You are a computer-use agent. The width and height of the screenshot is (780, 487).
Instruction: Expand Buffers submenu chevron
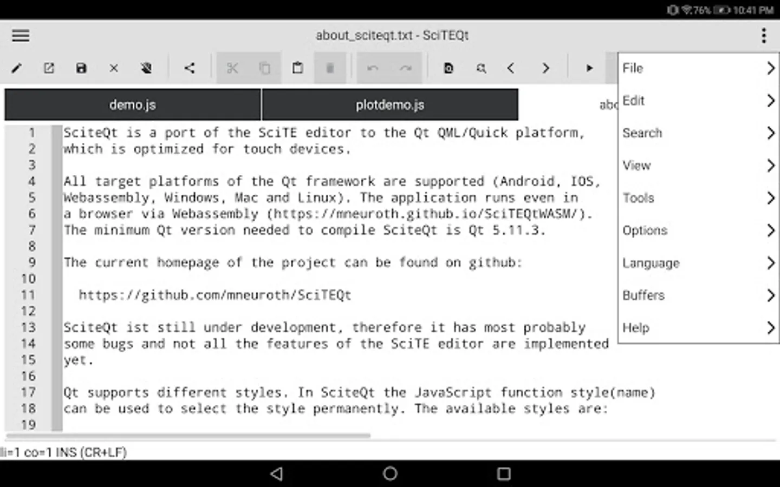(771, 295)
